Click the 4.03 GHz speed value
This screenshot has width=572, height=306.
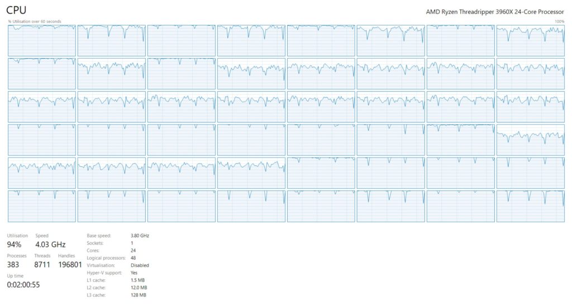click(50, 245)
